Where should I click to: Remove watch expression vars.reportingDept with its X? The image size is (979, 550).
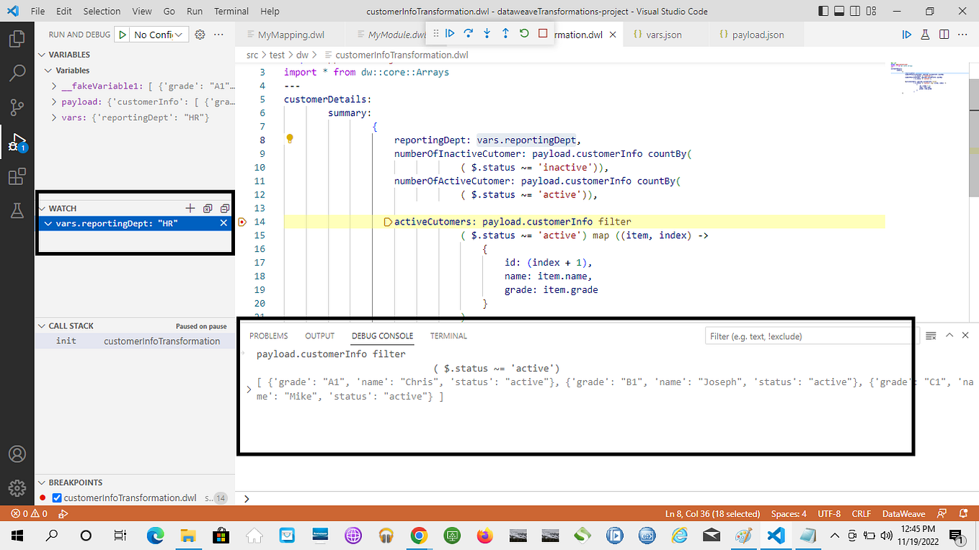(224, 223)
